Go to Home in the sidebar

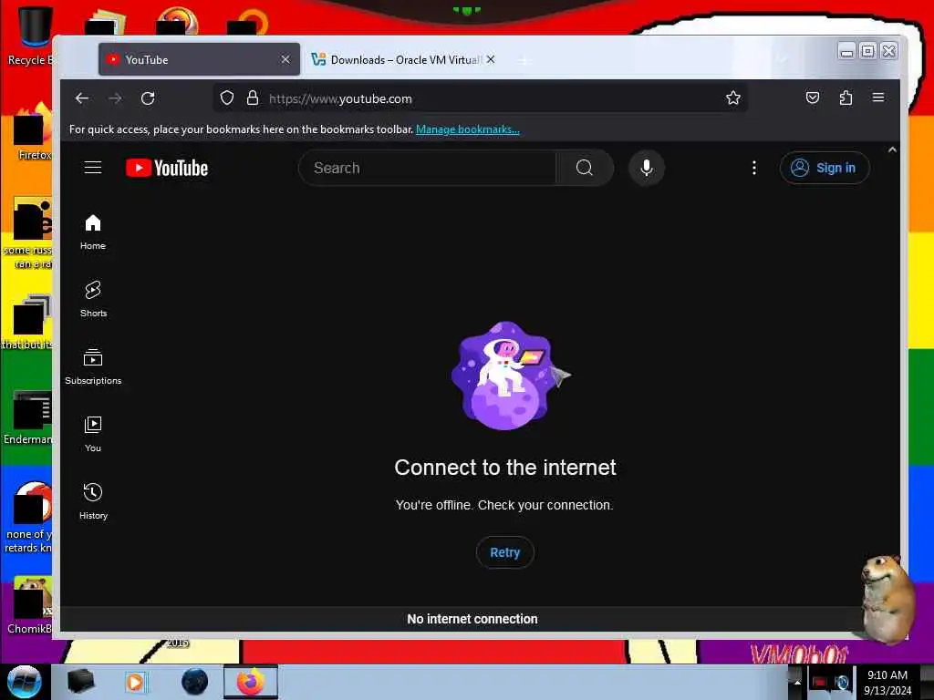(x=93, y=232)
